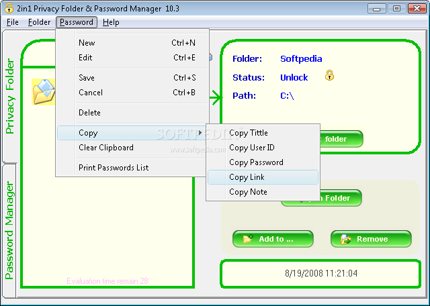Select Copy Note submenu item
430x306 pixels.
[x=263, y=192]
